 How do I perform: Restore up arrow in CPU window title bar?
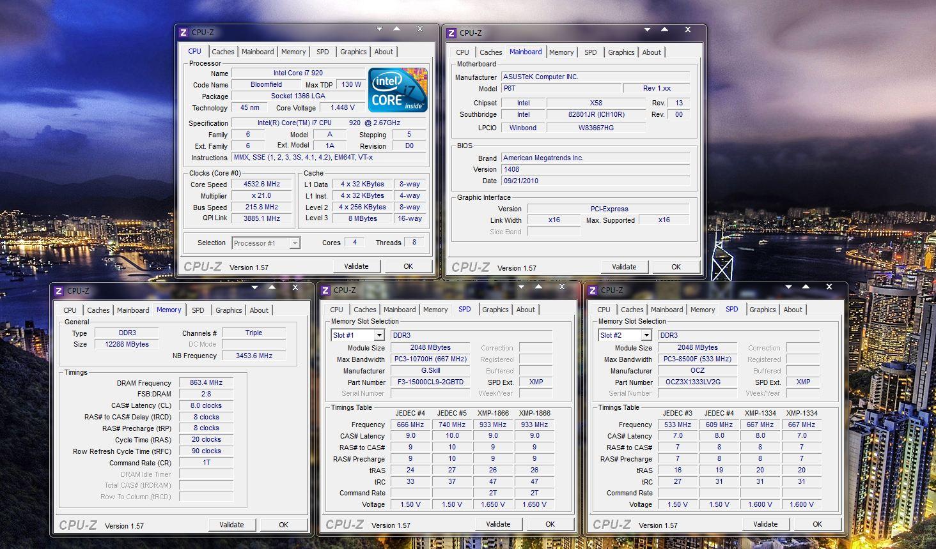pyautogui.click(x=397, y=29)
